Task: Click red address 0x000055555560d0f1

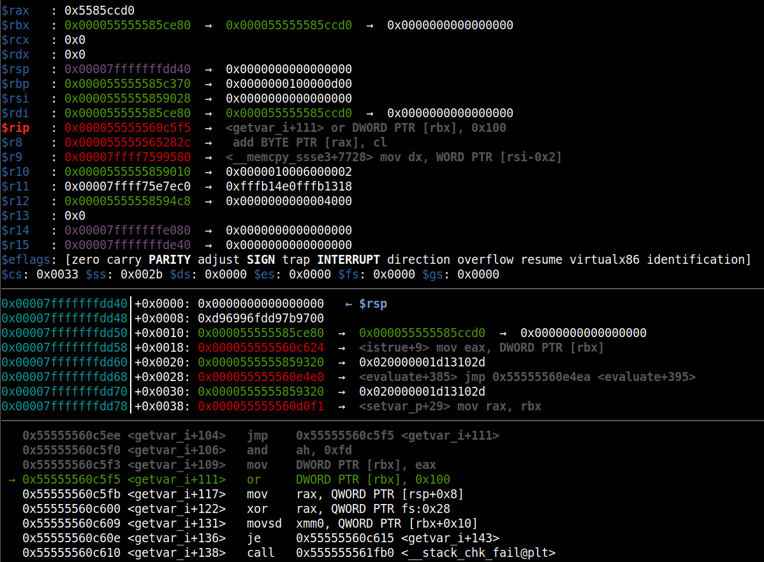Action: [x=261, y=406]
